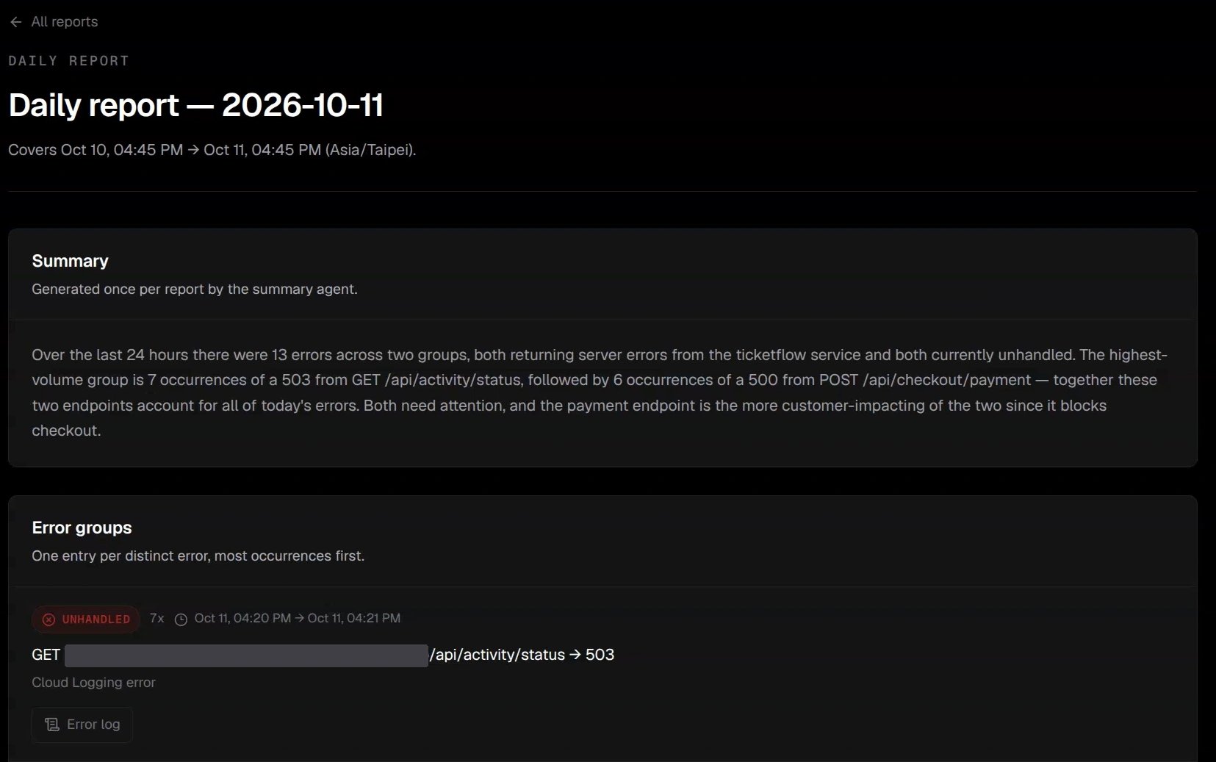Screen dimensions: 1216x762
Task: Open the Error log button
Action: (82, 725)
